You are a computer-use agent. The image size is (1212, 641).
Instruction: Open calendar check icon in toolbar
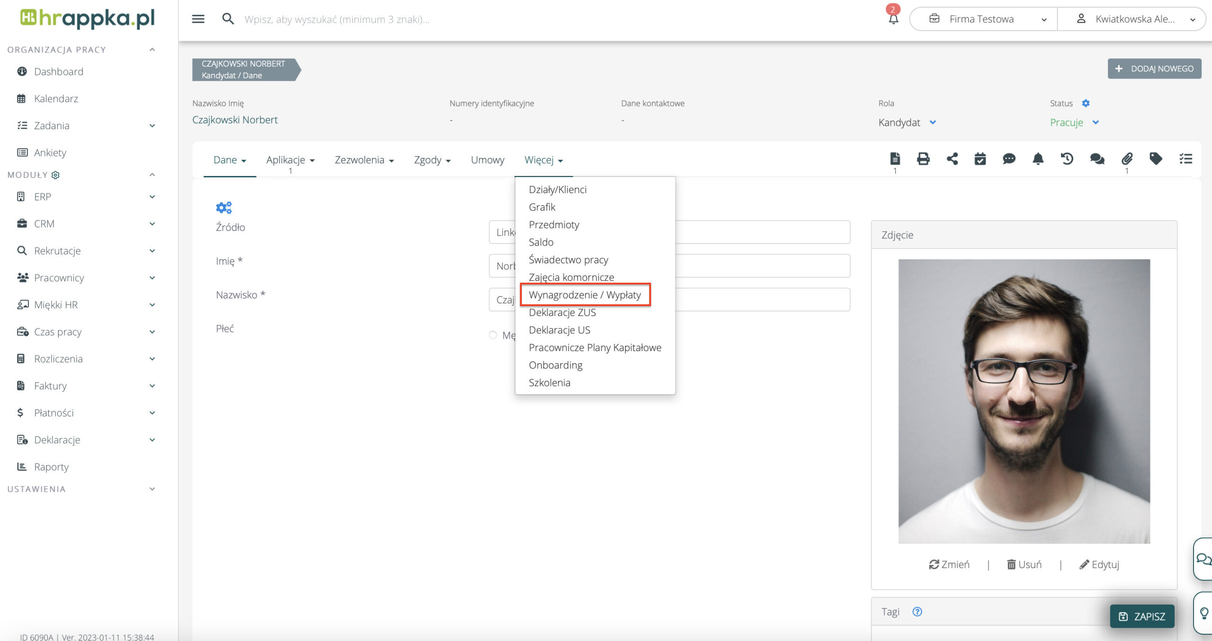[x=980, y=158]
